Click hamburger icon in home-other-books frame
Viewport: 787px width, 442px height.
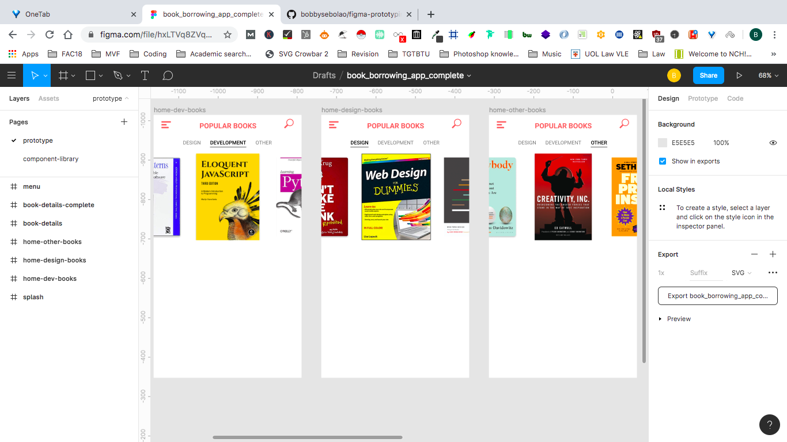(501, 124)
